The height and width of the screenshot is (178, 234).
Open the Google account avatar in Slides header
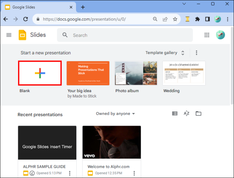220,35
